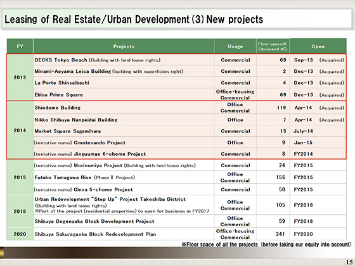The height and width of the screenshot is (266, 355).
Task: Click floor space '105' for Takeshiba District
Action: point(280,205)
